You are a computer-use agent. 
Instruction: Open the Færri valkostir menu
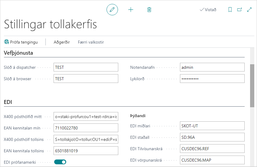click(91, 42)
